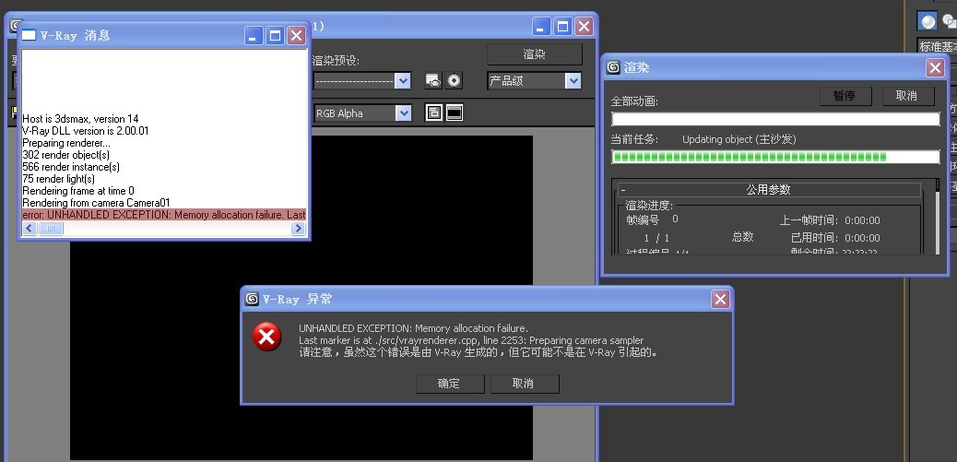The image size is (957, 462).
Task: Close the render frame window behind
Action: [585, 26]
